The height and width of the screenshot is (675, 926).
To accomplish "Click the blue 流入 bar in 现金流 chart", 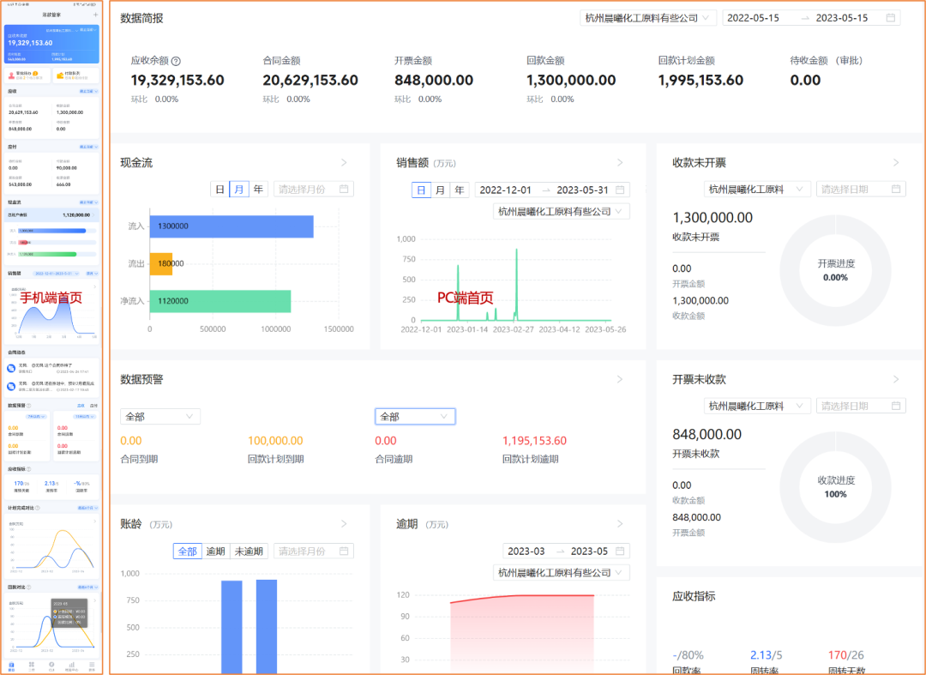I will pyautogui.click(x=231, y=226).
